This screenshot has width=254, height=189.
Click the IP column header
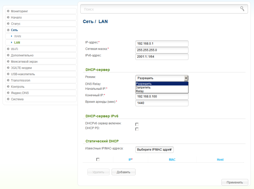pyautogui.click(x=131, y=160)
